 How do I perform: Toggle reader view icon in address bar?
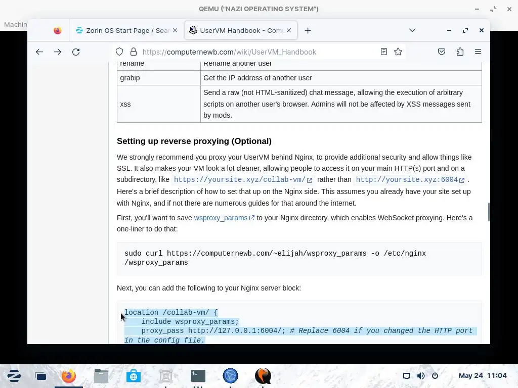point(383,52)
